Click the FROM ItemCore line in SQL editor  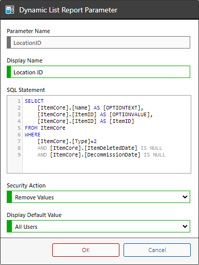point(45,128)
